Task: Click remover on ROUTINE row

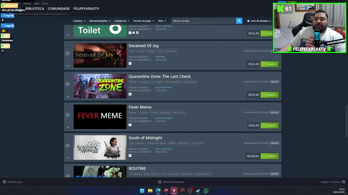Action: coord(274,174)
